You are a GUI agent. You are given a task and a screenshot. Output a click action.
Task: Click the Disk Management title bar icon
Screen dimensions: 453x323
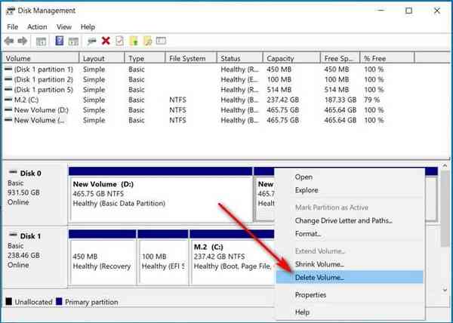pyautogui.click(x=9, y=11)
